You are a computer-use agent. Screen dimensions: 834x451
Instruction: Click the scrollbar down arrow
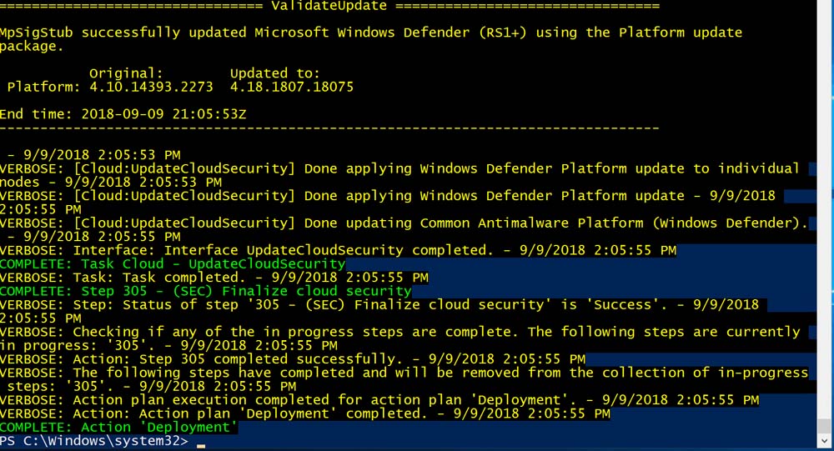tap(825, 441)
